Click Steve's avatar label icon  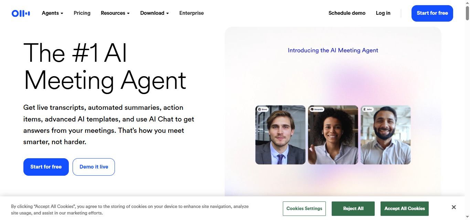259,109
